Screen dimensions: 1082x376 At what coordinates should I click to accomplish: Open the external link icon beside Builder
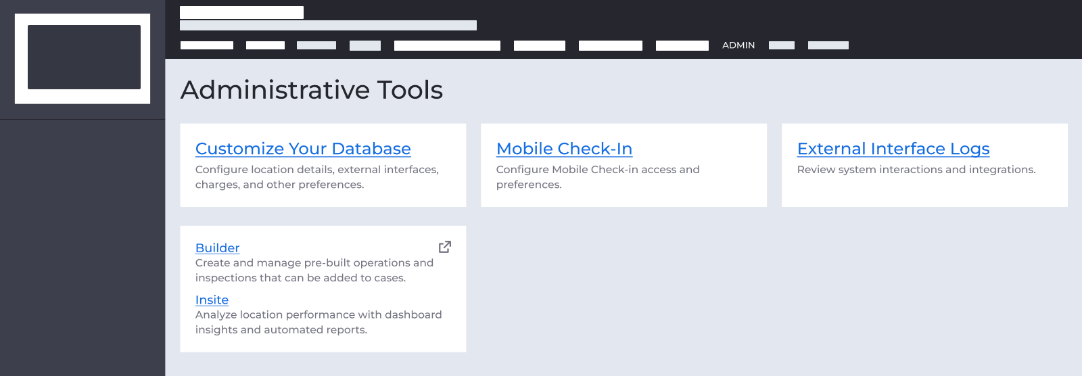pyautogui.click(x=444, y=247)
